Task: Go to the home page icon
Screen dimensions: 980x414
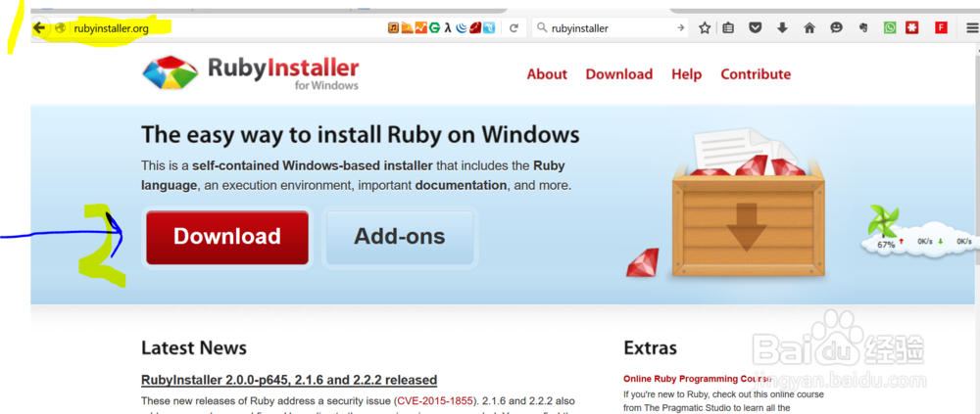Action: click(809, 28)
